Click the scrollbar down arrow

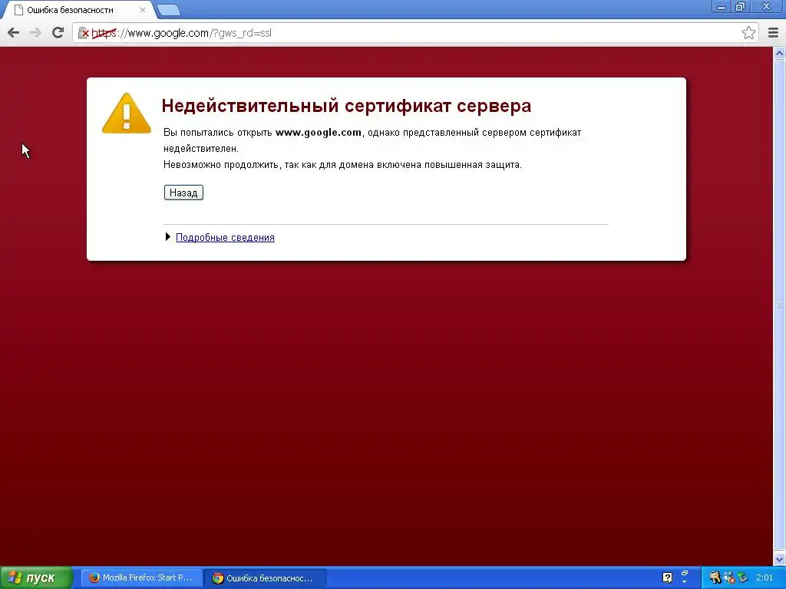(x=780, y=559)
